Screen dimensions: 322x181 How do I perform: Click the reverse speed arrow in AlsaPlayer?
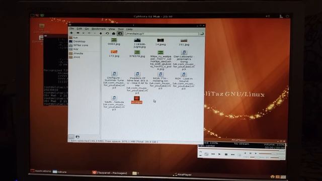tap(245, 153)
